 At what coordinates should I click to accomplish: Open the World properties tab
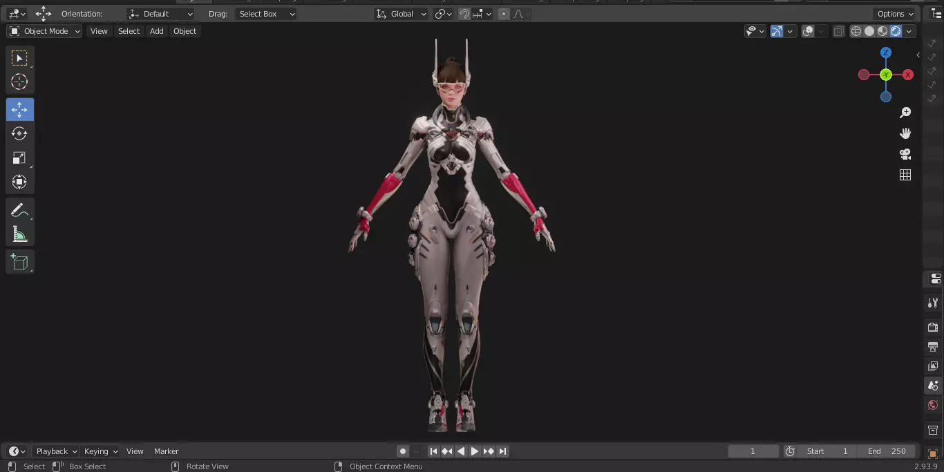933,405
